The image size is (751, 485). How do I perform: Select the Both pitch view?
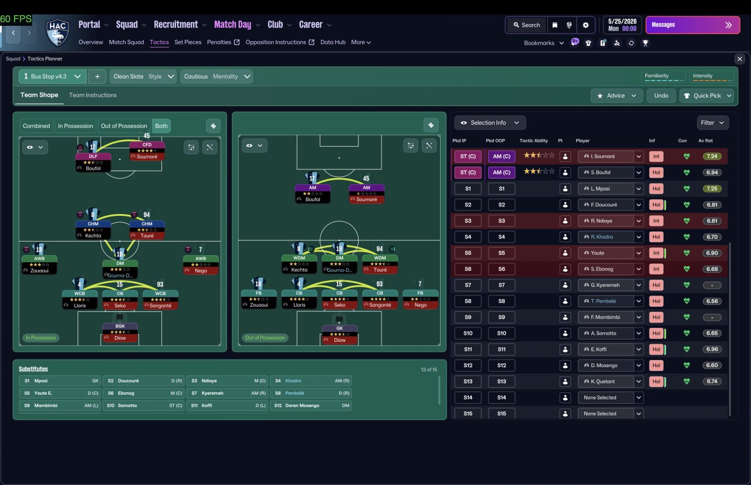tap(161, 126)
